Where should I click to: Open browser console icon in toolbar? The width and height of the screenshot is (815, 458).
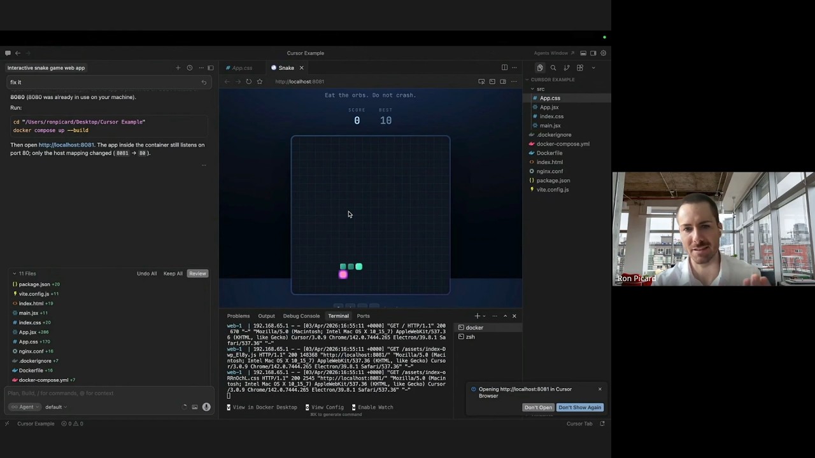click(x=492, y=81)
